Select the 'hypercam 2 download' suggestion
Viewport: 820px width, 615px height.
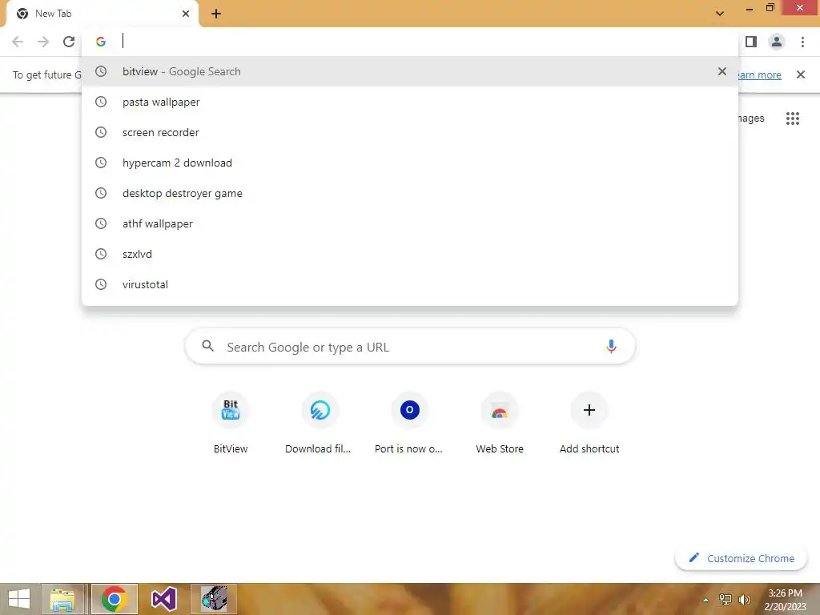tap(410, 163)
